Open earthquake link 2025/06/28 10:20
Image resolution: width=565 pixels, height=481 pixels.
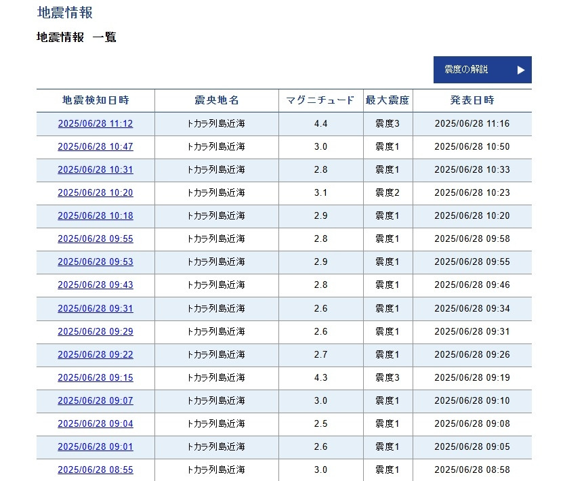pos(96,193)
